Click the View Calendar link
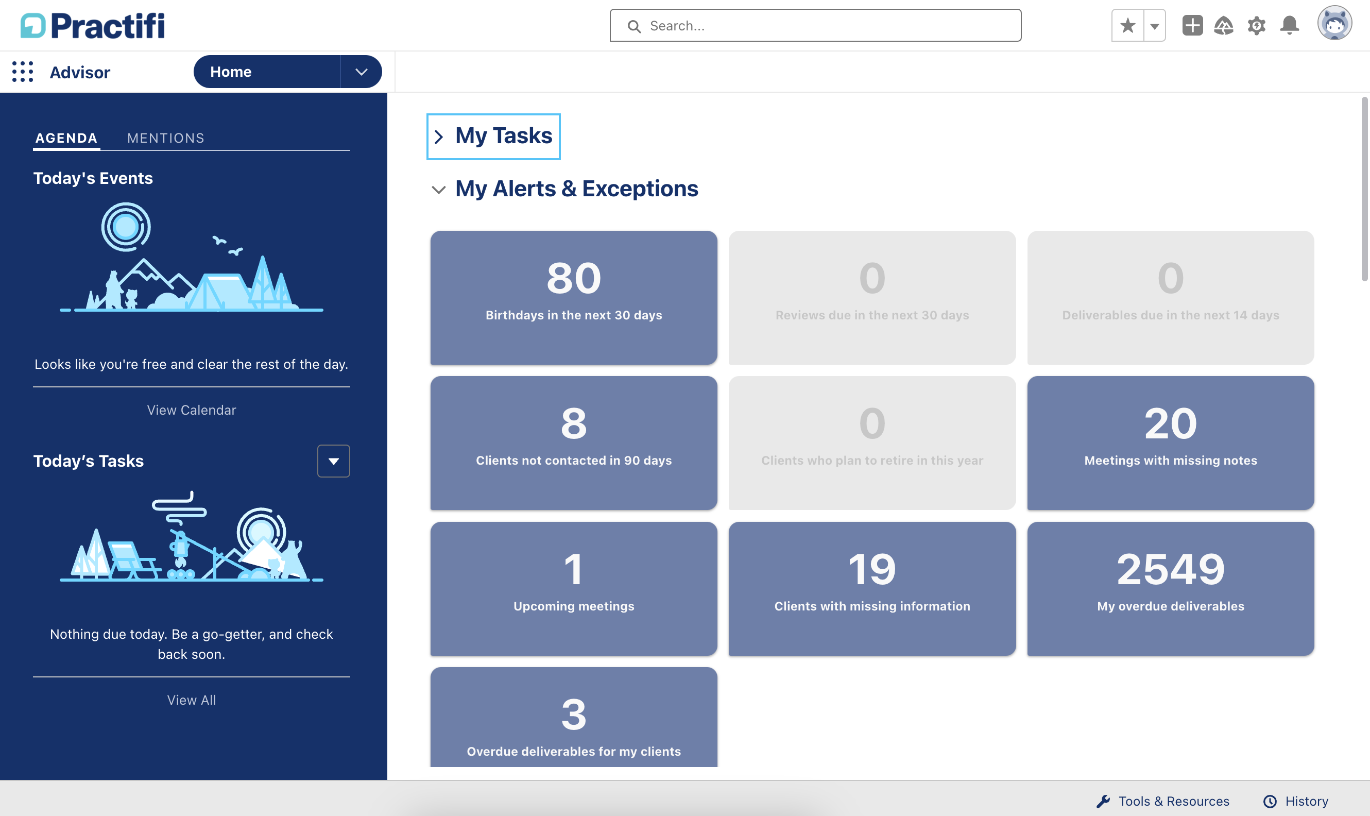The height and width of the screenshot is (816, 1370). click(191, 410)
